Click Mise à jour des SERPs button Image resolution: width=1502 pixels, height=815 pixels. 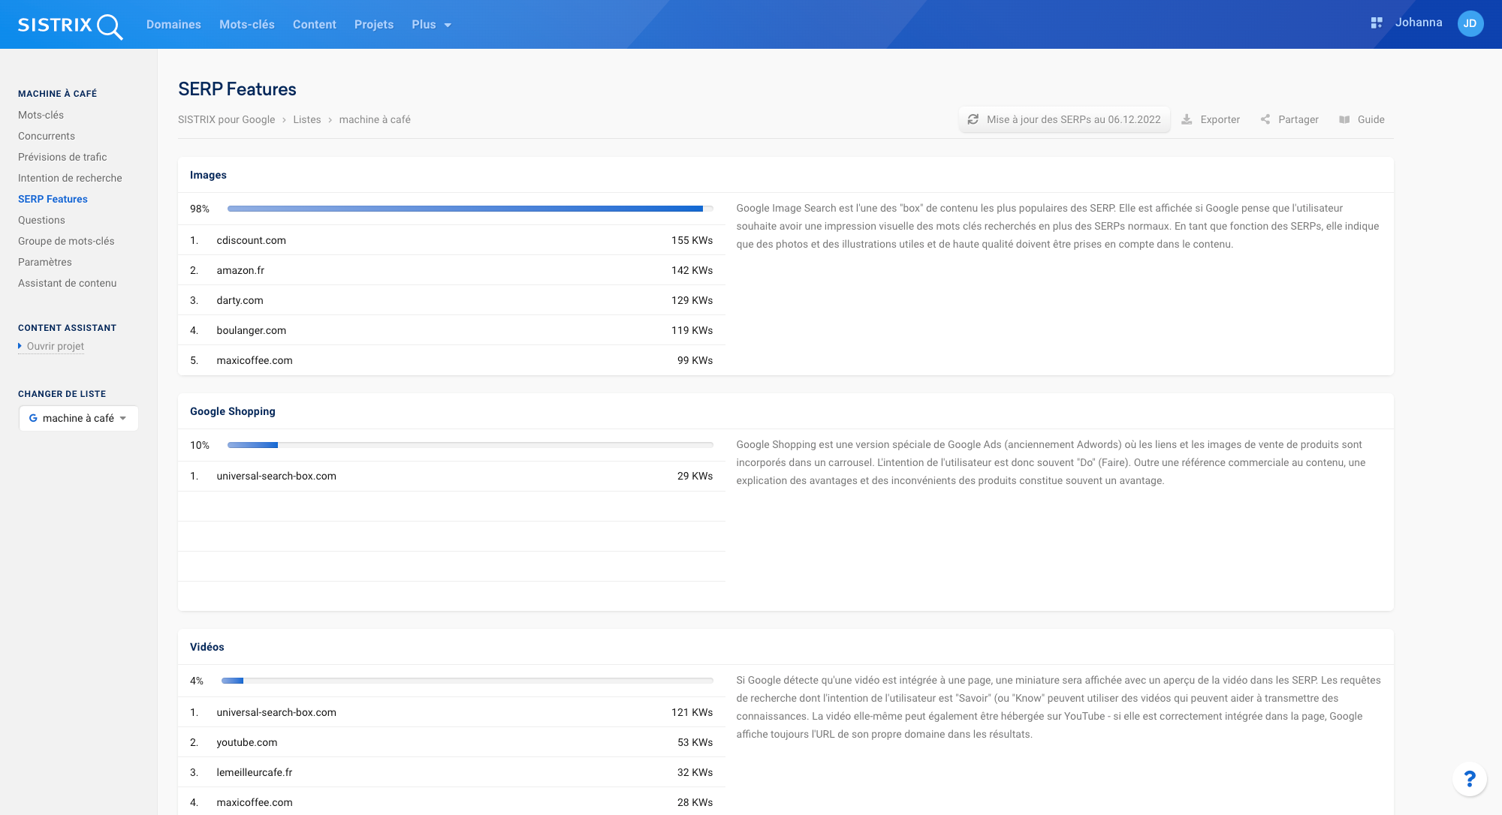click(1065, 119)
